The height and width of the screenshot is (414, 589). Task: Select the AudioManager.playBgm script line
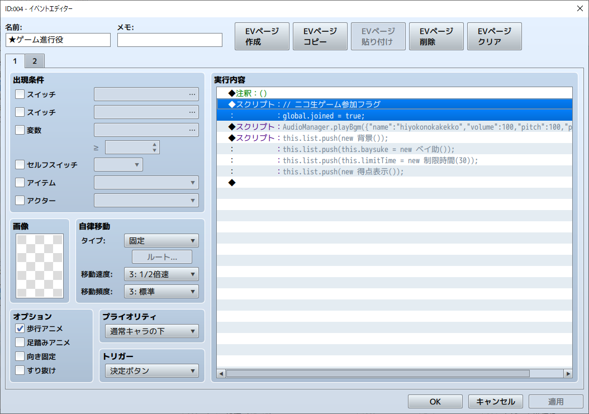point(395,127)
